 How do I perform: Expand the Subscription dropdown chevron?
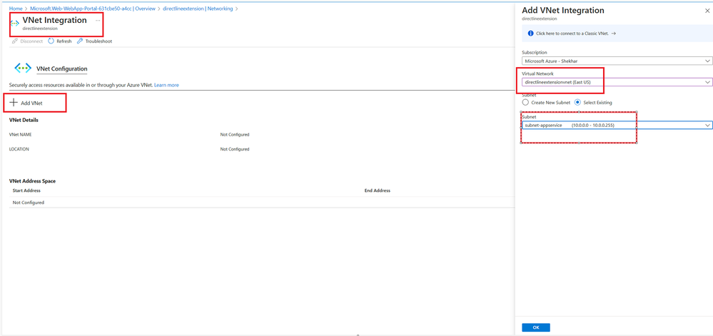(707, 61)
